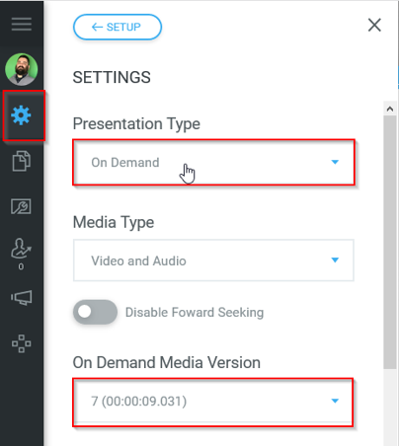Expand the On Demand Media Version arrow
The image size is (399, 446).
click(335, 401)
